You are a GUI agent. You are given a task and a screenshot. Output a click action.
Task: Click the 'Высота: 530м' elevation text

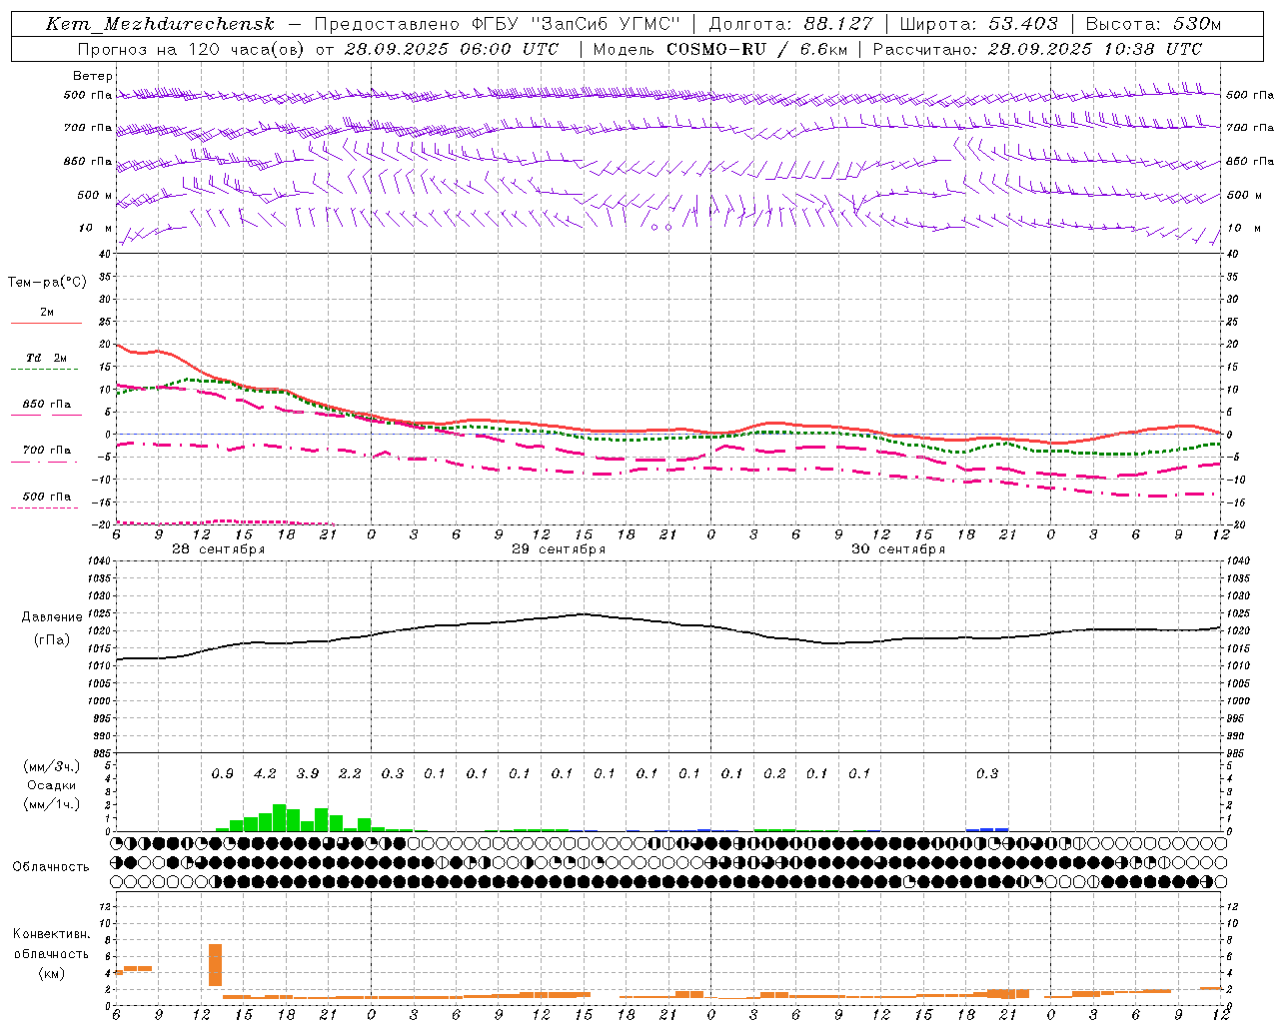click(x=1153, y=24)
